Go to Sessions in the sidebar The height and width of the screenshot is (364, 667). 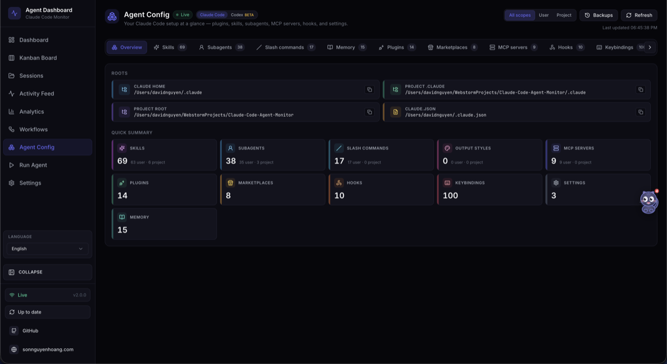(47, 76)
